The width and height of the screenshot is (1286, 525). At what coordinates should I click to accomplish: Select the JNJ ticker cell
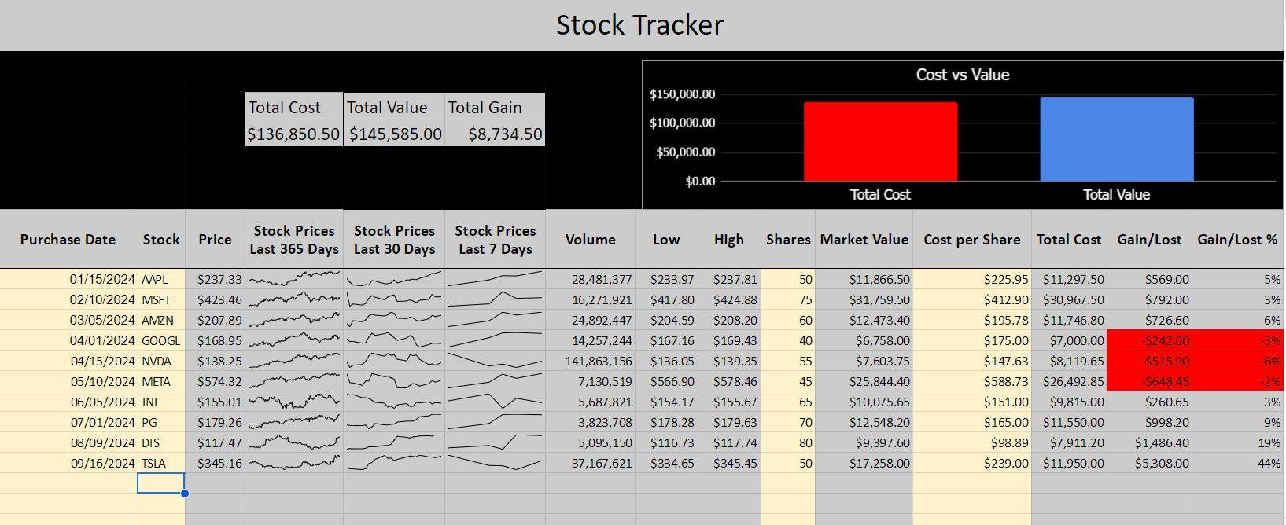(161, 402)
